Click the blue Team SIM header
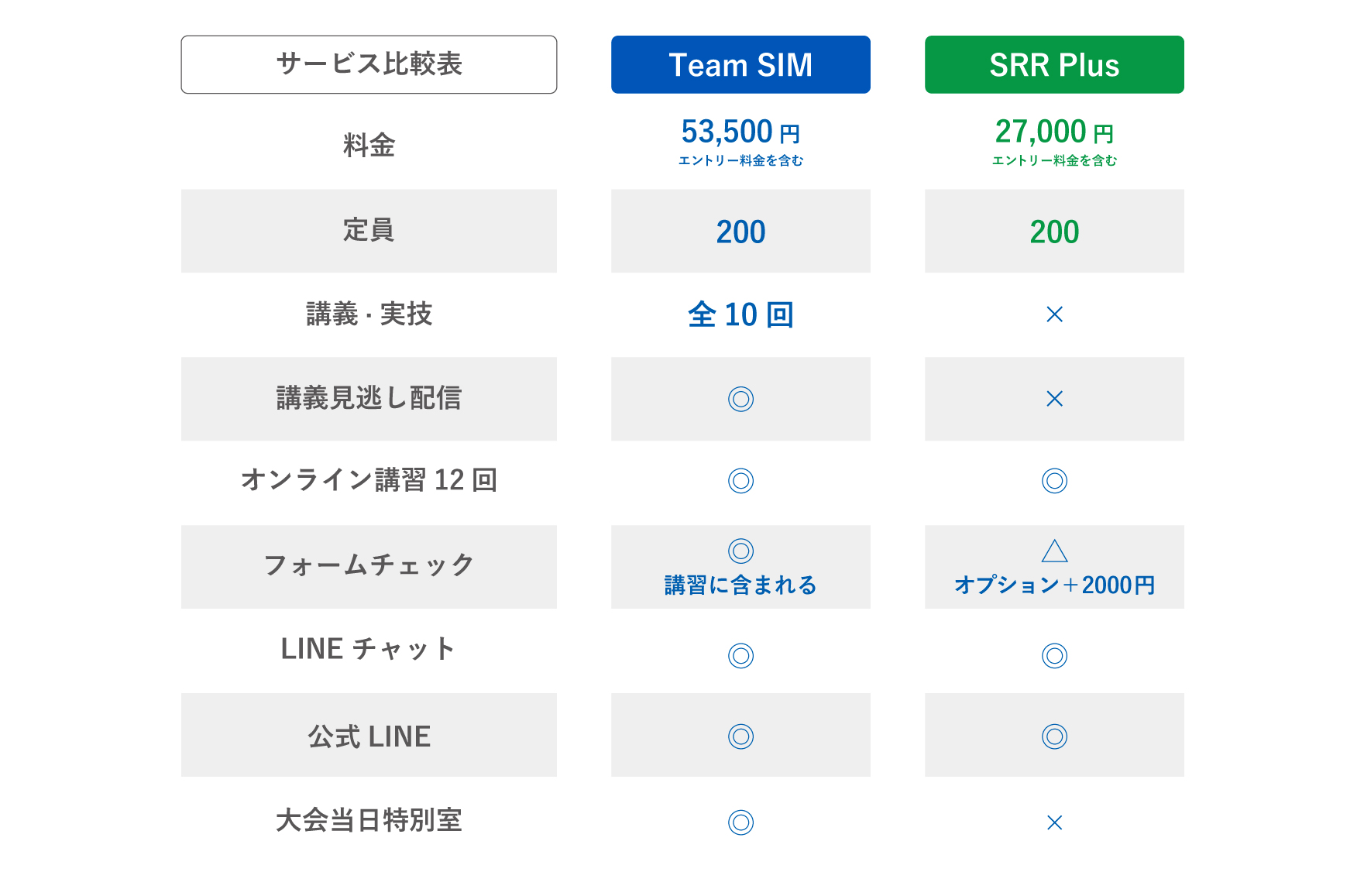Image resolution: width=1364 pixels, height=896 pixels. [x=740, y=64]
